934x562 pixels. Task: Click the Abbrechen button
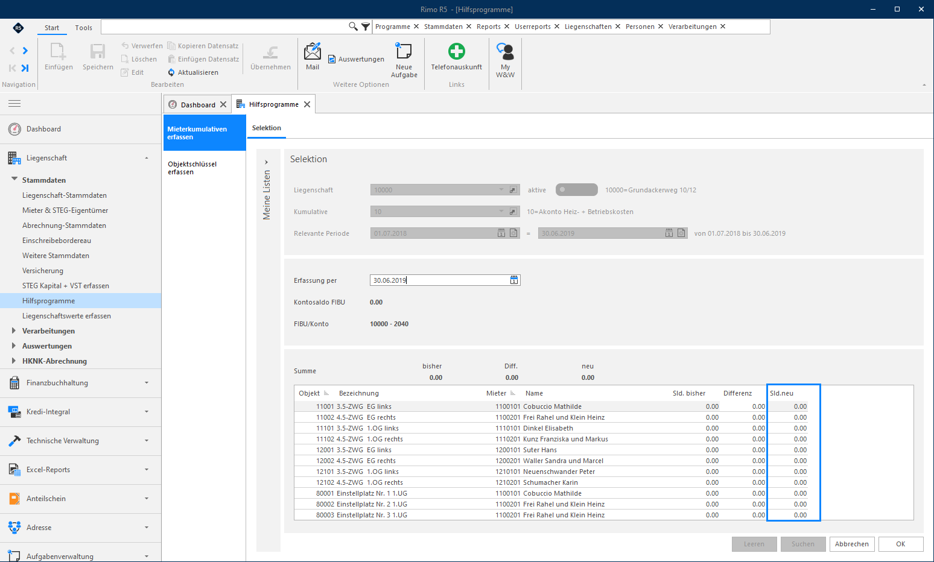click(852, 544)
